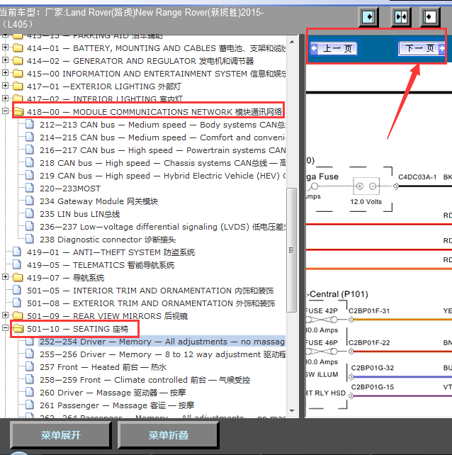Go to previous page with 上一页 button
The image size is (452, 455).
click(x=334, y=48)
